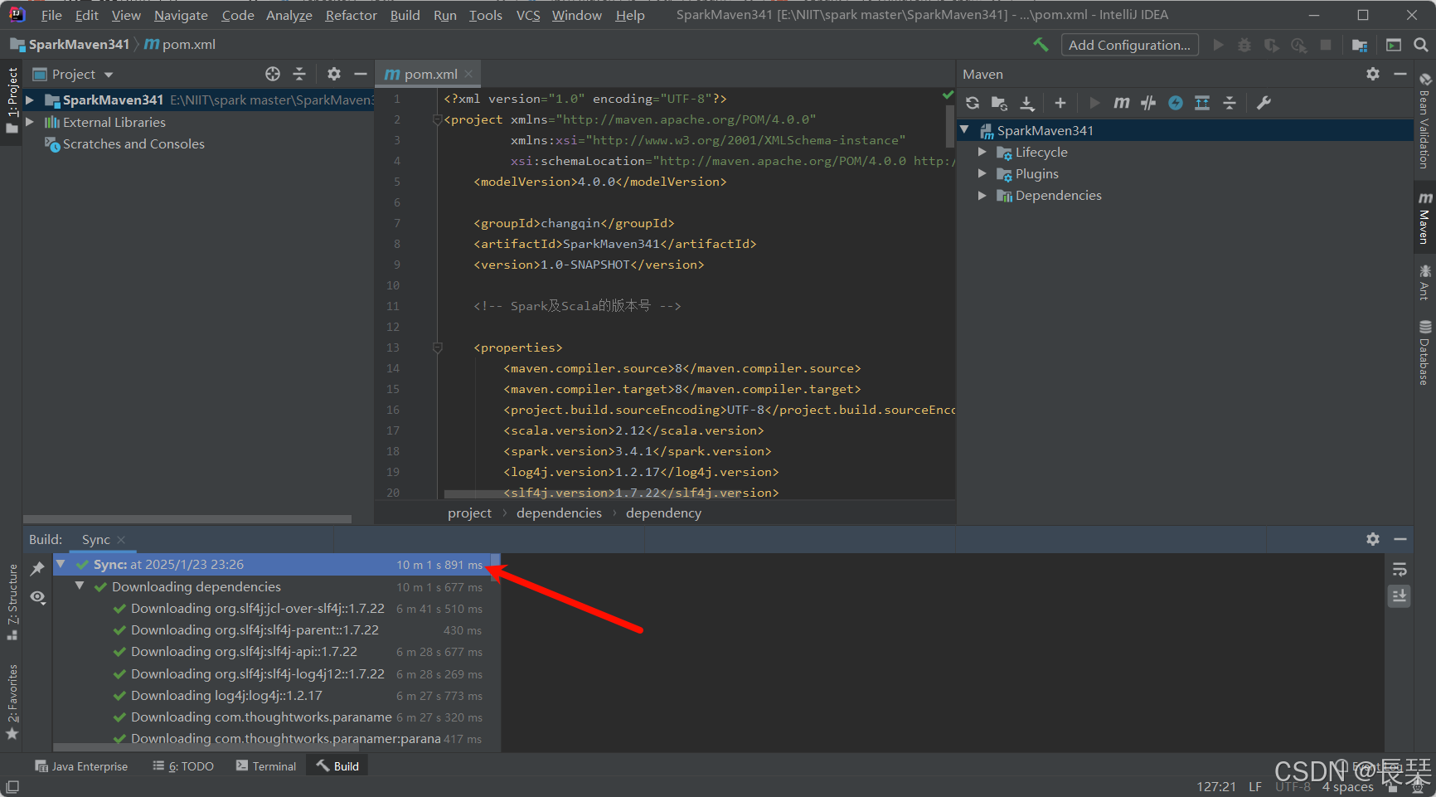Toggle Maven offline mode
This screenshot has width=1436, height=797.
click(x=1175, y=103)
